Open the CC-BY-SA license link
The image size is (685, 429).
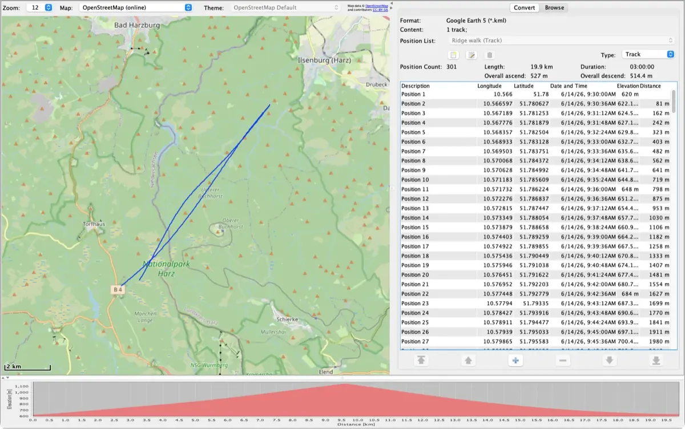381,10
